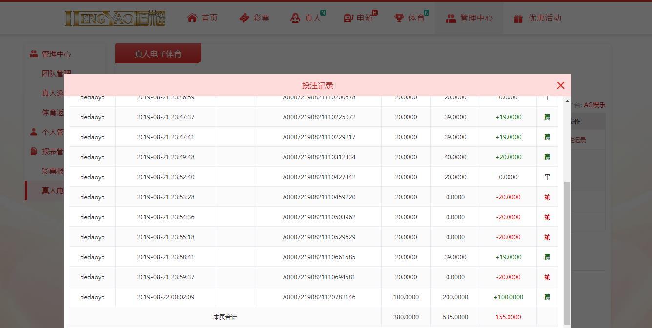Click order number A0007219082110661585

[319, 257]
